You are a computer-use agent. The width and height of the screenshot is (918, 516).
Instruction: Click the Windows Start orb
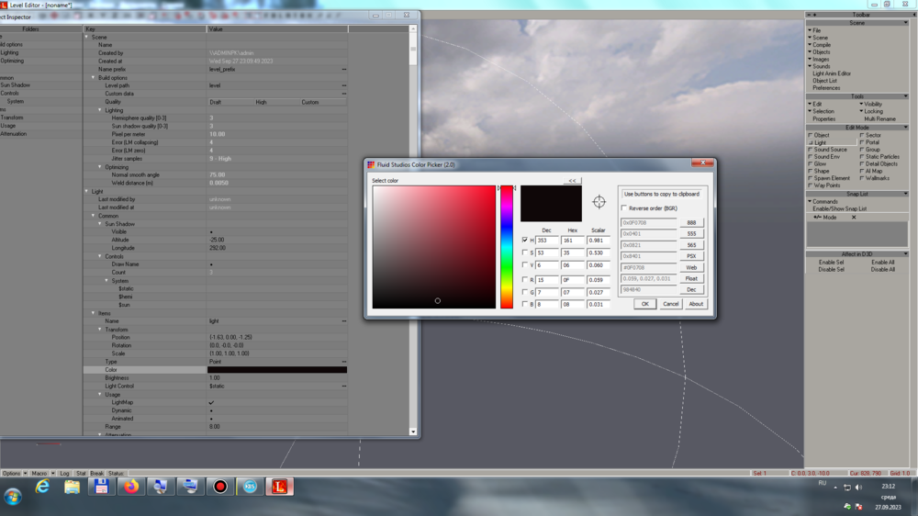13,496
